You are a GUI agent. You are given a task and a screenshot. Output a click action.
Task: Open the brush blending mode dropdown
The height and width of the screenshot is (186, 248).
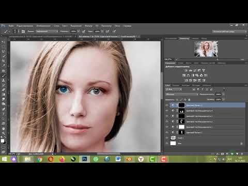(x=47, y=32)
